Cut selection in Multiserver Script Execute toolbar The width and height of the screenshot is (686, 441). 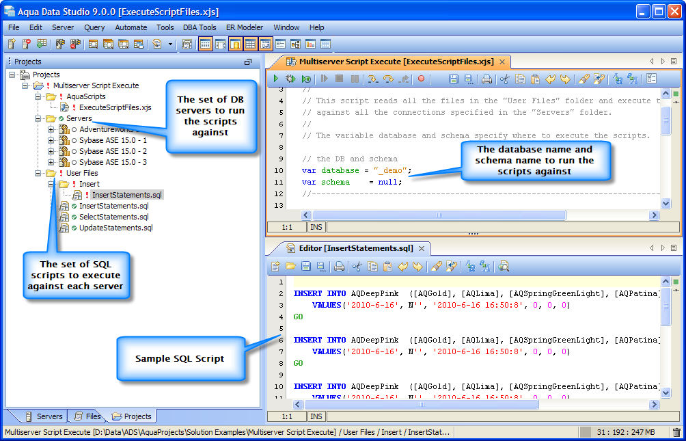coord(505,79)
